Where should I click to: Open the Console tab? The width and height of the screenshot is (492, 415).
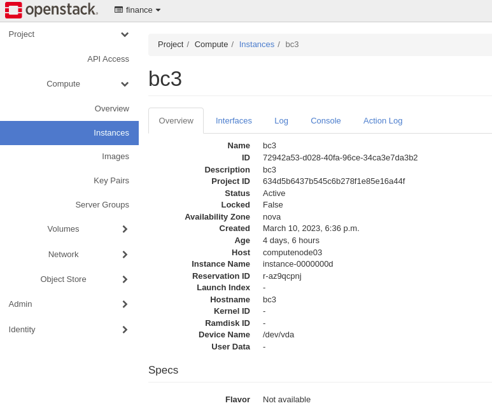tap(326, 121)
